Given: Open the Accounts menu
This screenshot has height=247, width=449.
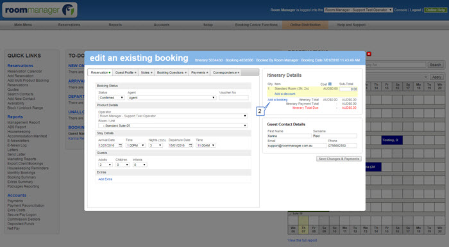Looking at the screenshot, I should coord(162,25).
